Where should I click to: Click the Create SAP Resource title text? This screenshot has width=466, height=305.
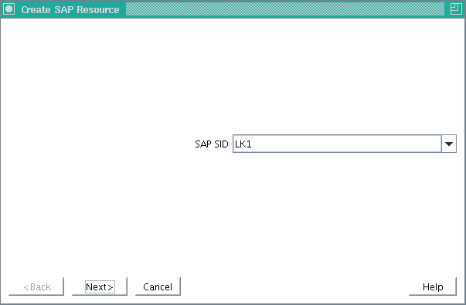tap(70, 9)
